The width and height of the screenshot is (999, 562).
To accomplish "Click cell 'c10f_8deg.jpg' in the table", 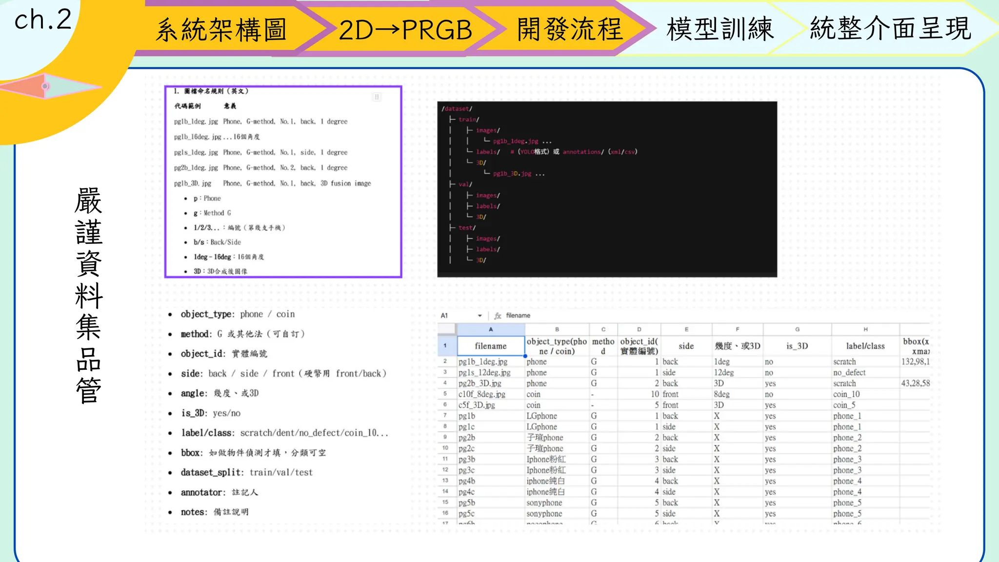I will point(491,394).
